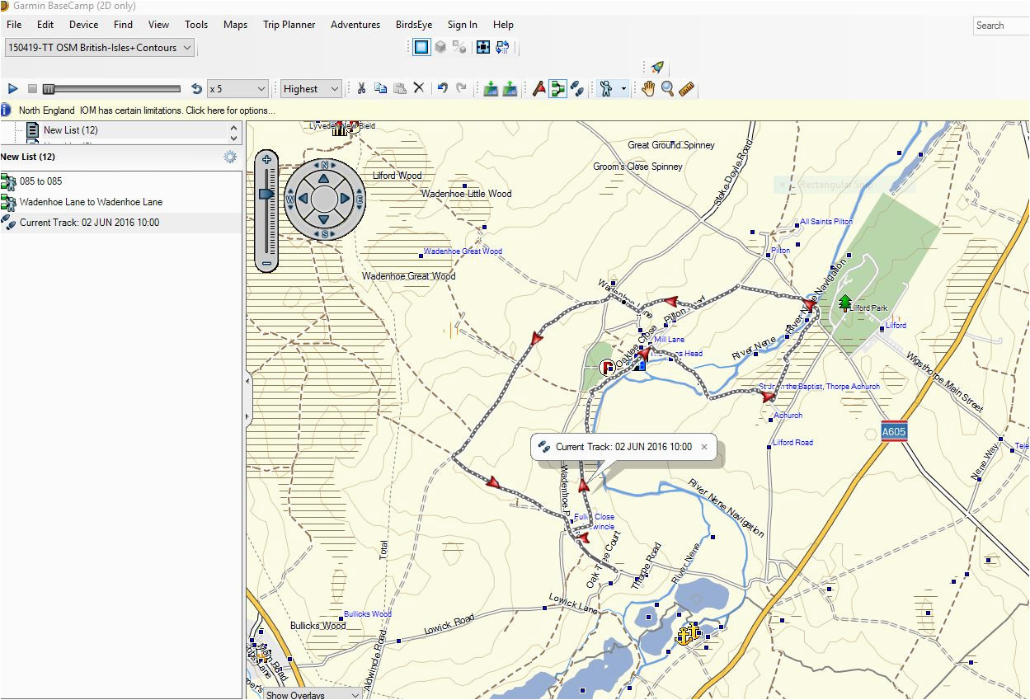The width and height of the screenshot is (1030, 700).
Task: Open the Highest map detail dropdown
Action: 311,88
